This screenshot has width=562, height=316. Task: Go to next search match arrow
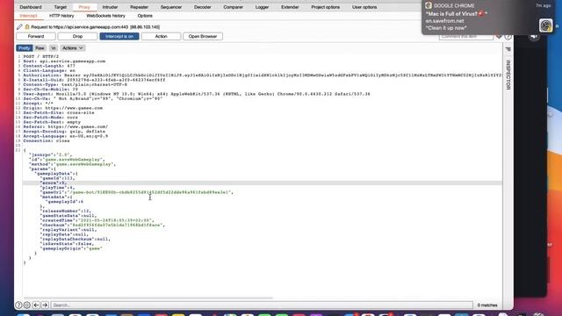(45, 305)
